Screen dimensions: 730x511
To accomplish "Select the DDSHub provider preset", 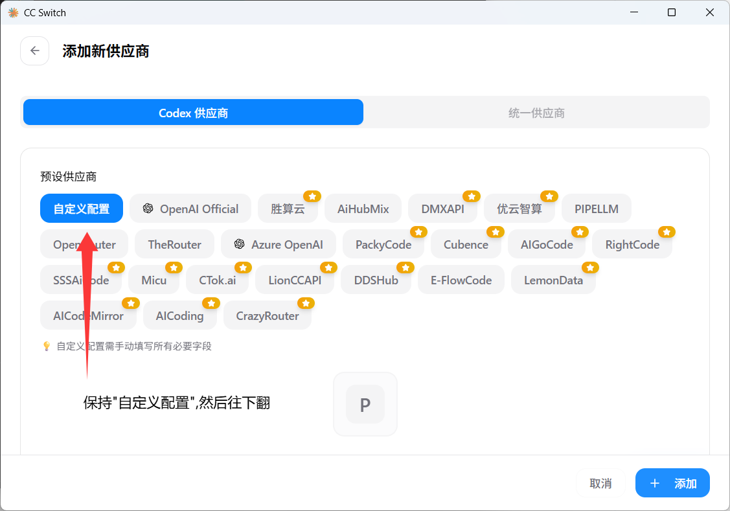I will click(x=376, y=280).
